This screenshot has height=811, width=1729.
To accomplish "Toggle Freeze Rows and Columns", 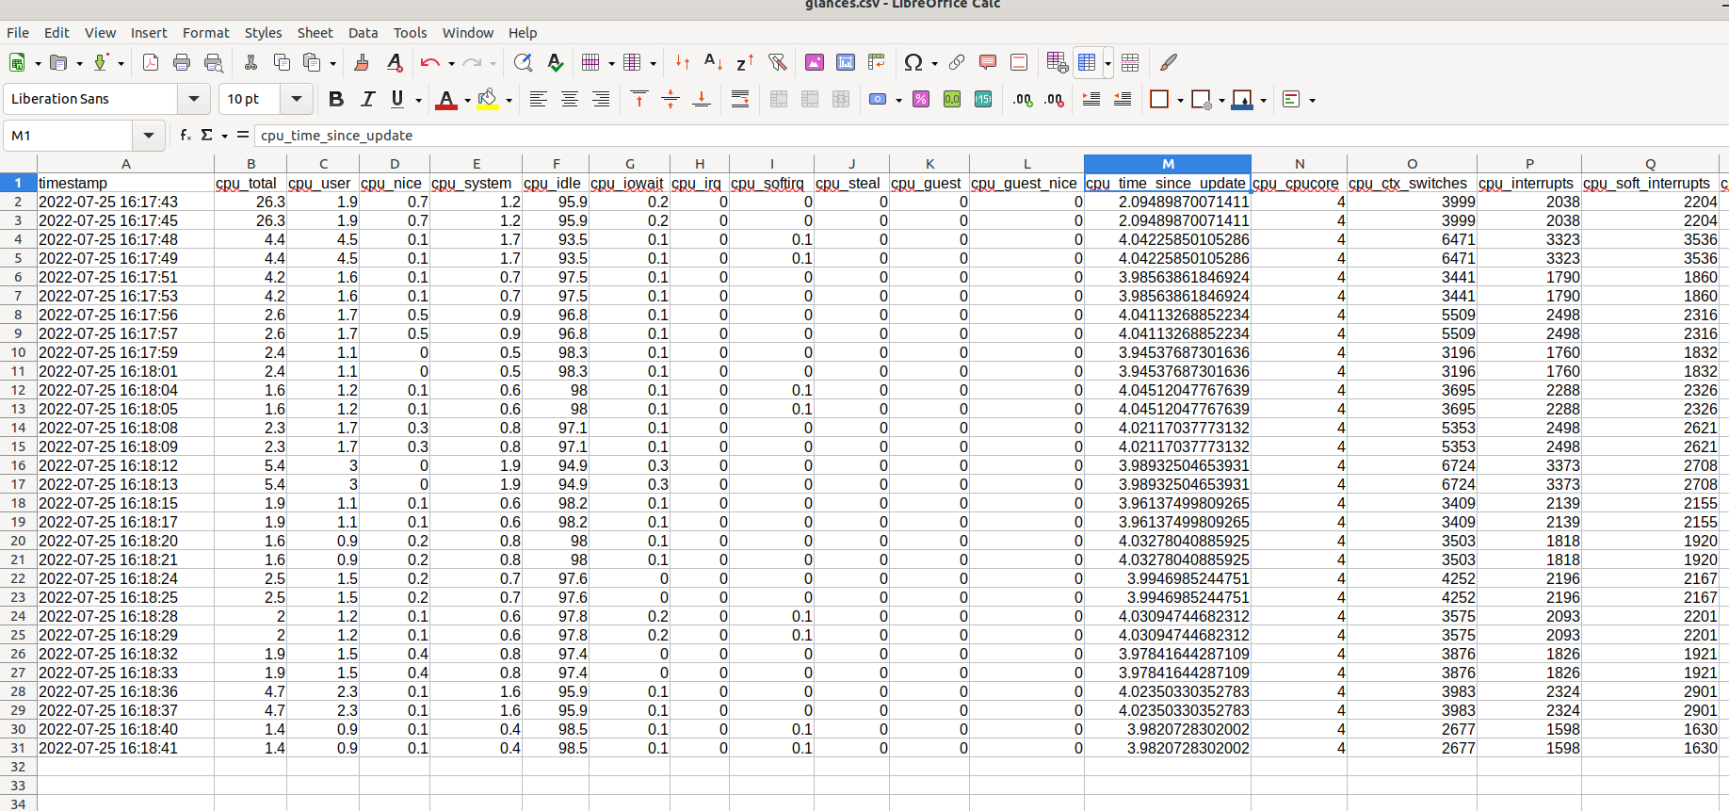I will pyautogui.click(x=1087, y=63).
